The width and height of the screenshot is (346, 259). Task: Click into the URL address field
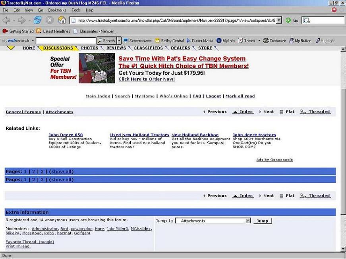pyautogui.click(x=176, y=21)
